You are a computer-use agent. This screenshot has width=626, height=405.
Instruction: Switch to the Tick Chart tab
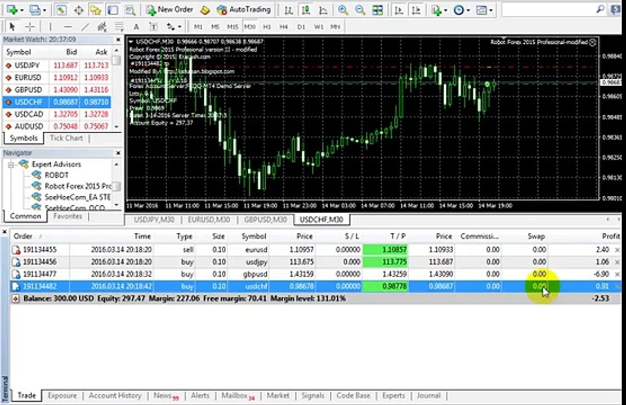pyautogui.click(x=66, y=138)
